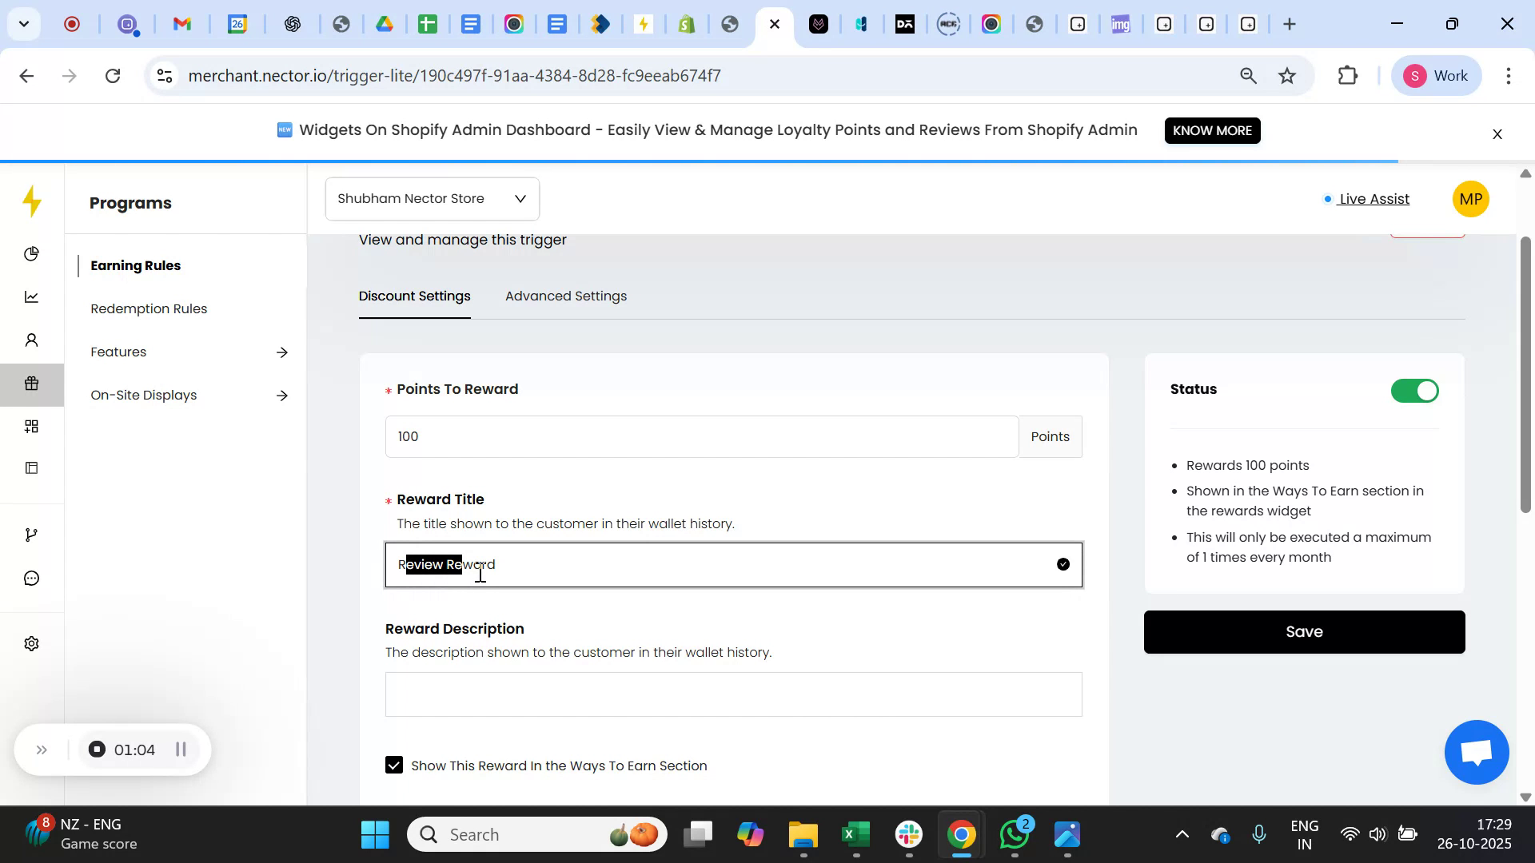Toggle the Status switch off
Screen dimensions: 1535x863
coord(1413,391)
